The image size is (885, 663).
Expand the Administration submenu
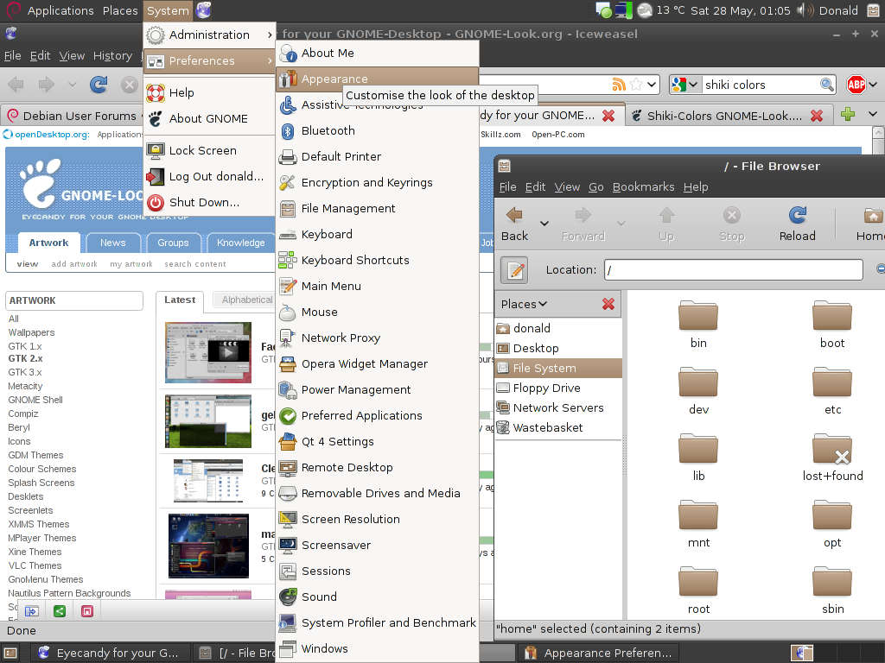pyautogui.click(x=210, y=35)
